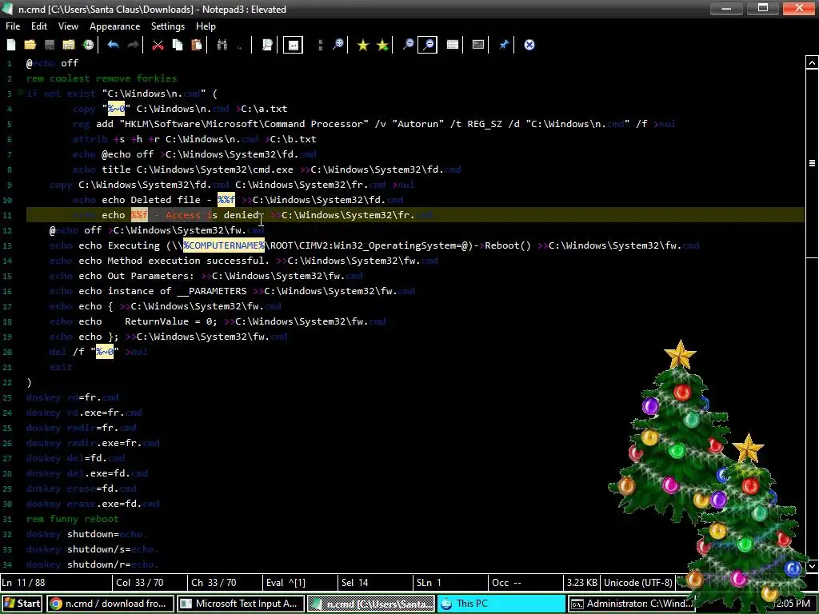Click the scrollbar up arrow

pos(812,63)
